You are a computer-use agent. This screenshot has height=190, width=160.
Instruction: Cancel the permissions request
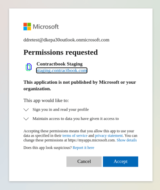click(x=84, y=161)
